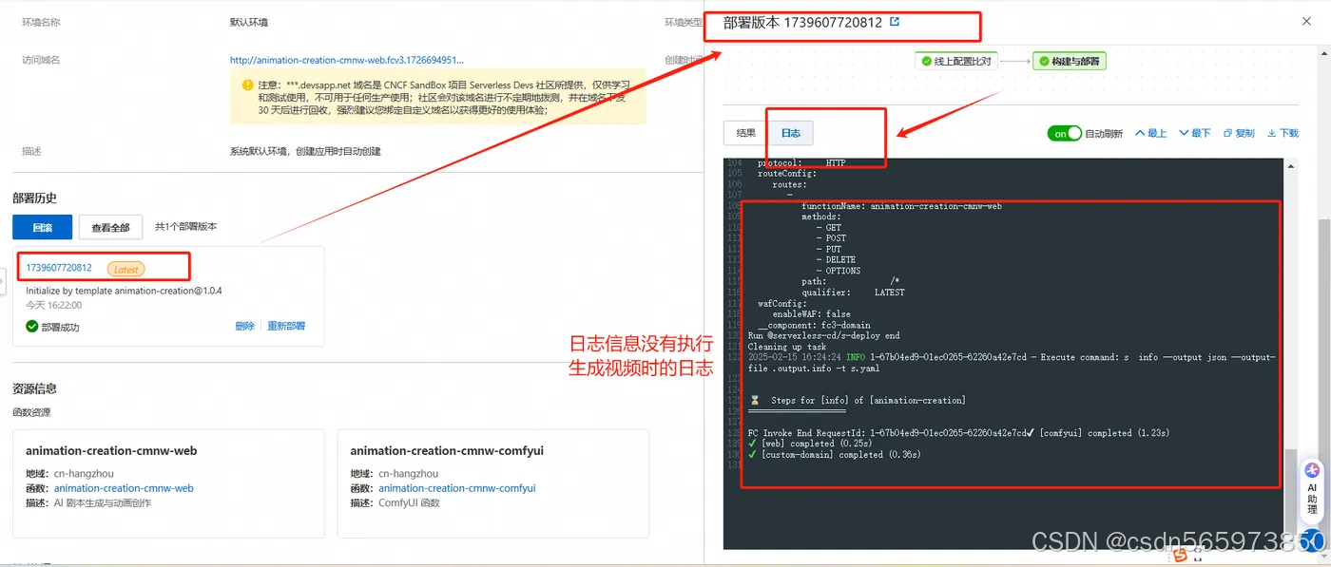Click the 回滚 rollback button
Viewport: 1331px width, 567px height.
pyautogui.click(x=42, y=227)
